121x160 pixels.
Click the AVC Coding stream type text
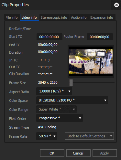tap(47, 127)
